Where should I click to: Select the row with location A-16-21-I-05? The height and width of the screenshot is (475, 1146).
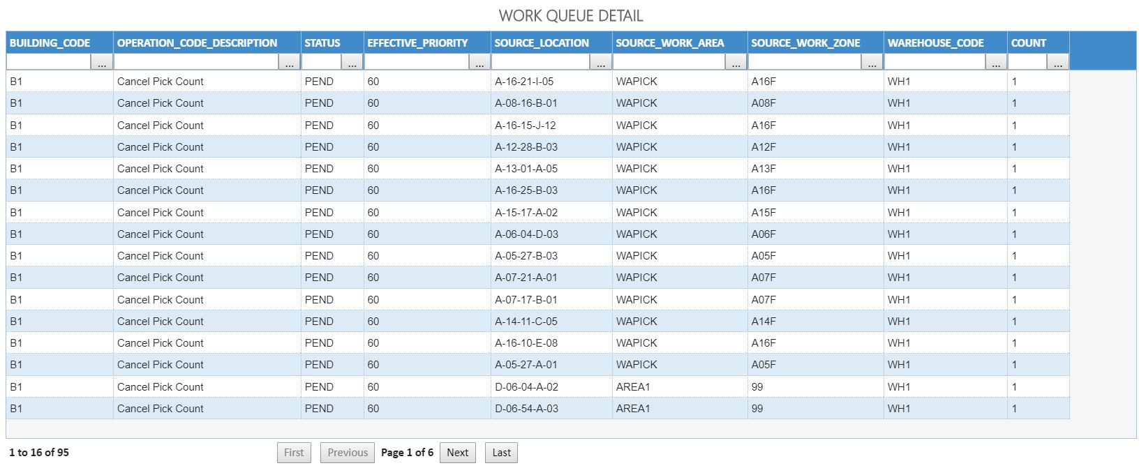click(524, 82)
